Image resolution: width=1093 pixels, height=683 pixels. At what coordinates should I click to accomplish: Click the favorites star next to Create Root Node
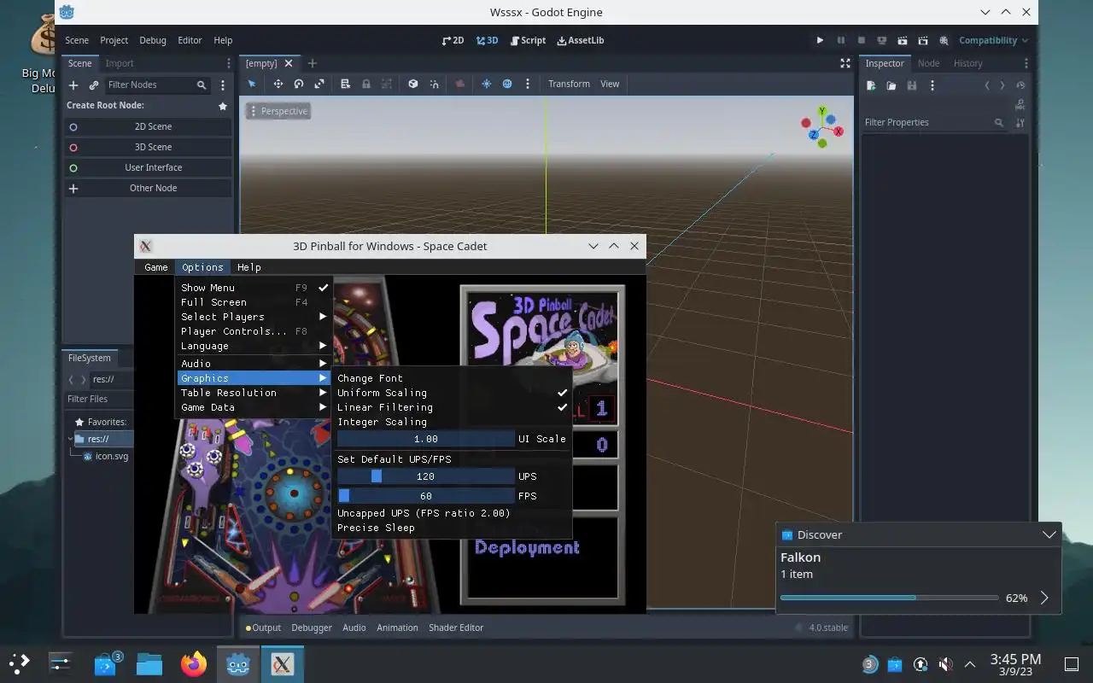coord(223,106)
